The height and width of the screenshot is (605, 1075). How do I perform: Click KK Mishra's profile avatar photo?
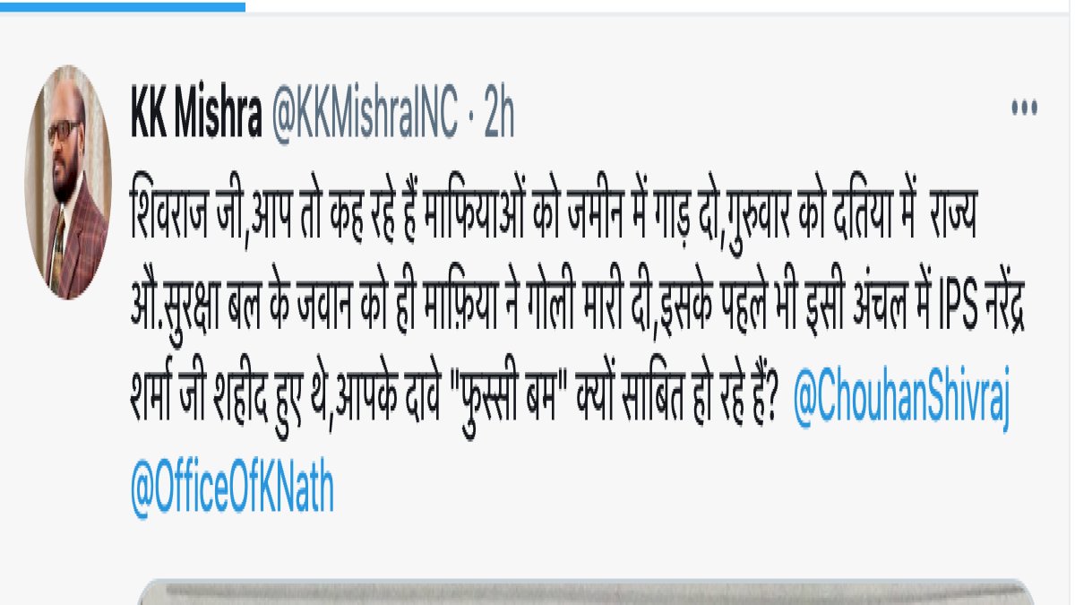[x=68, y=182]
